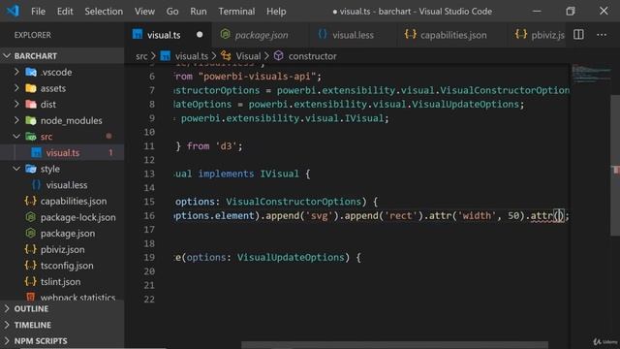This screenshot has height=349, width=620.
Task: Switch to the capabilities.json tab
Action: pyautogui.click(x=452, y=35)
